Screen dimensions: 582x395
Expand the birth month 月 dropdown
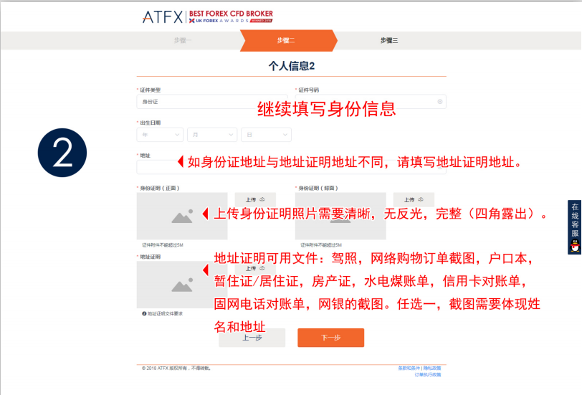pos(212,135)
